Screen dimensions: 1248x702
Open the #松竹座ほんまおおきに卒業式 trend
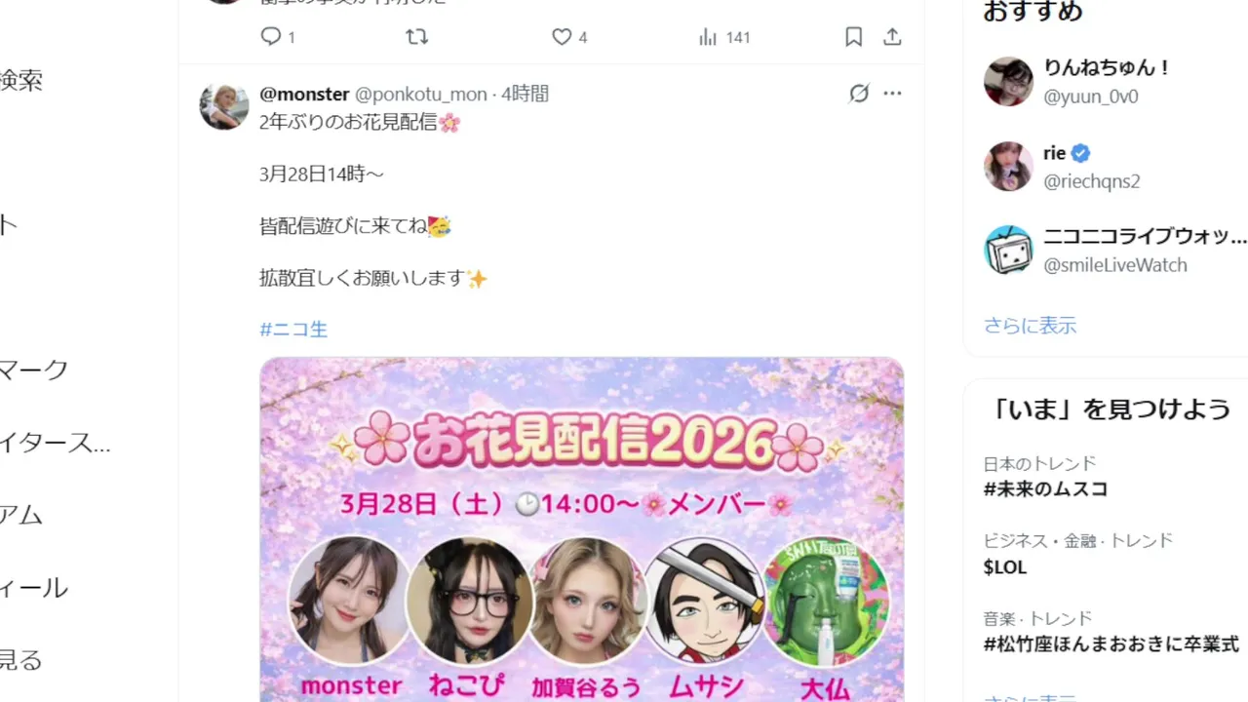coord(1111,644)
